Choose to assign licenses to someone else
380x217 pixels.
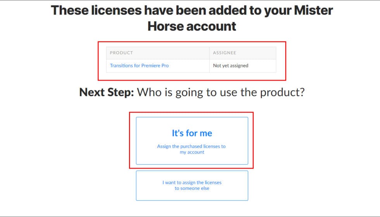(x=192, y=185)
